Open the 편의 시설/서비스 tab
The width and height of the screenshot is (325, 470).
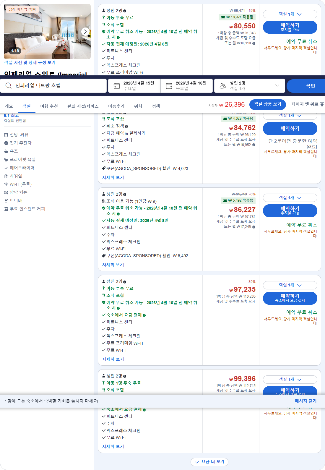point(83,106)
